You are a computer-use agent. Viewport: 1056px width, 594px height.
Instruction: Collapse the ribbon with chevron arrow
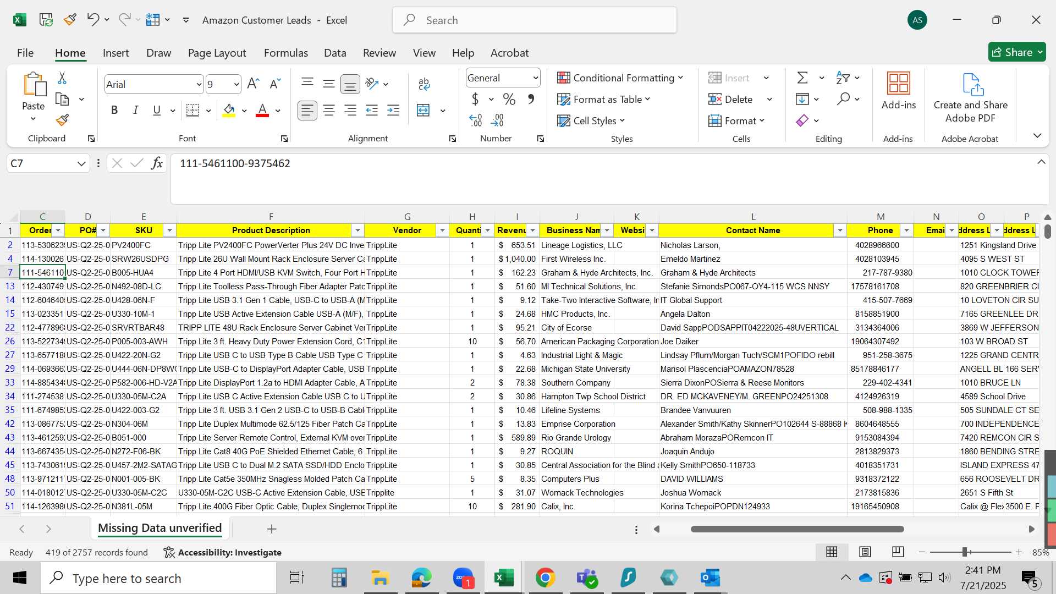(x=1037, y=135)
